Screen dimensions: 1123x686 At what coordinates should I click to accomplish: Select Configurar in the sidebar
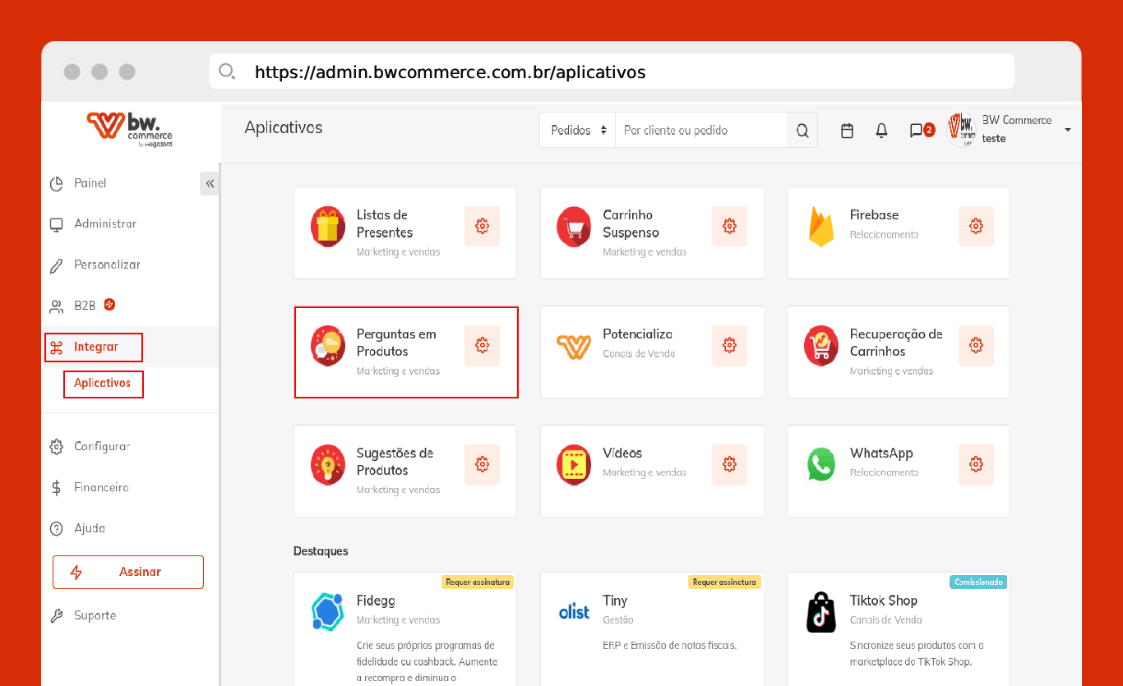pyautogui.click(x=102, y=446)
